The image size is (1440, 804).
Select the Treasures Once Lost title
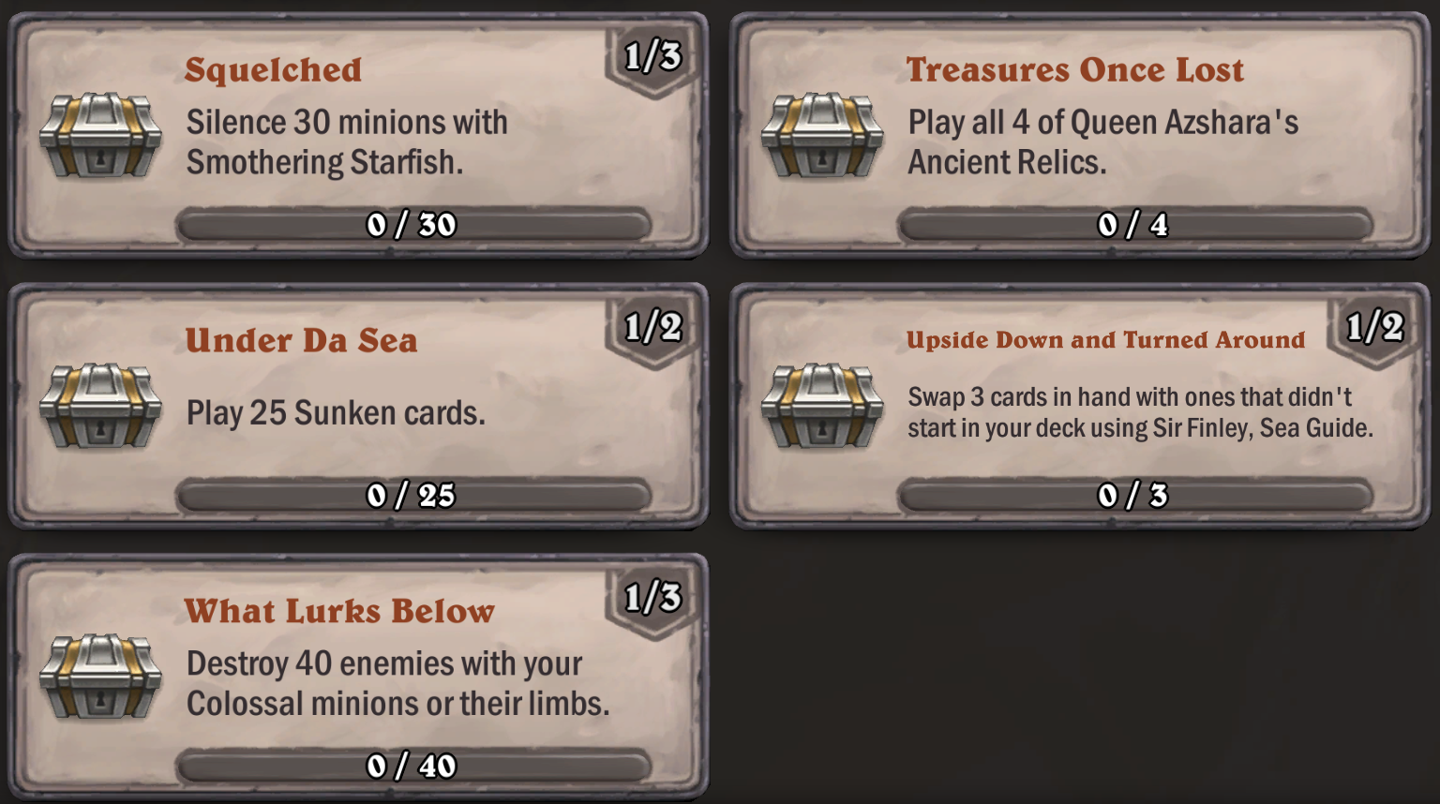click(1074, 70)
